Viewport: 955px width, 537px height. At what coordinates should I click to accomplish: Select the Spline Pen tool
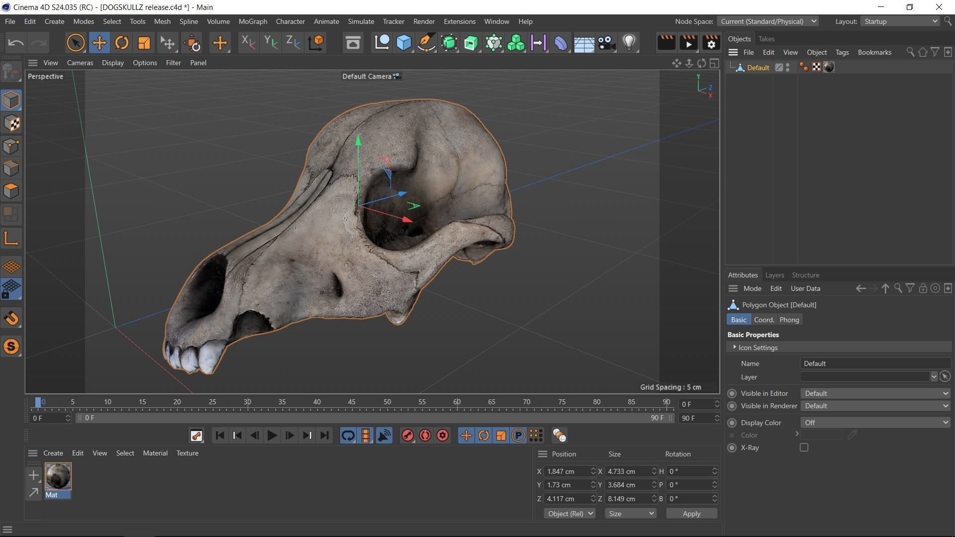point(426,43)
